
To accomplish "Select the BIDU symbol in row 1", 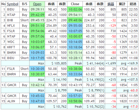I will [x=11, y=10].
